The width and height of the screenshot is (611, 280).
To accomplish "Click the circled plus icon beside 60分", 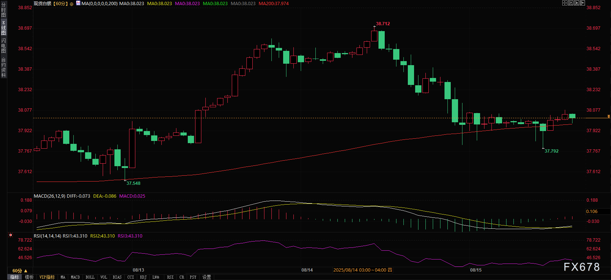I will 72,4.
